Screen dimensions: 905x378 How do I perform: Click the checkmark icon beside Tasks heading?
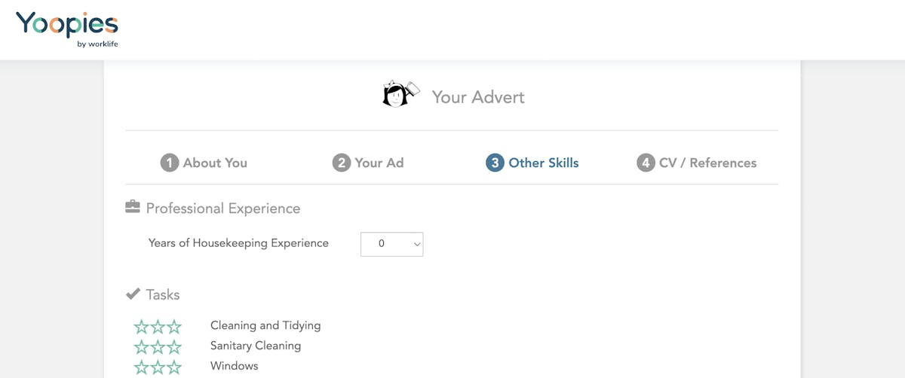[133, 294]
